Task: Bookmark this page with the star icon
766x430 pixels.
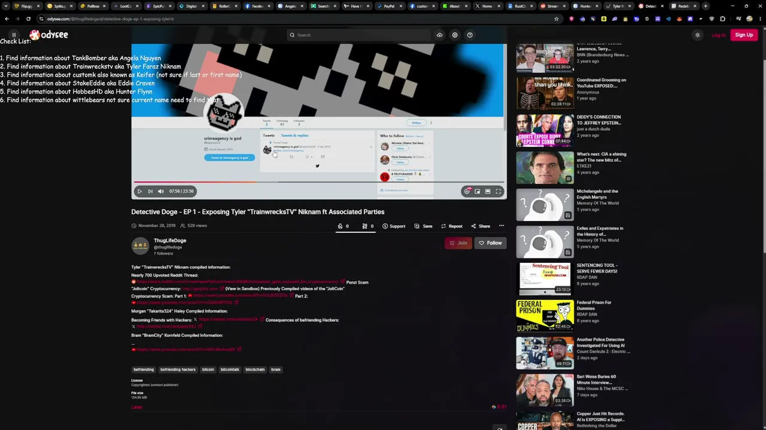Action: click(557, 19)
